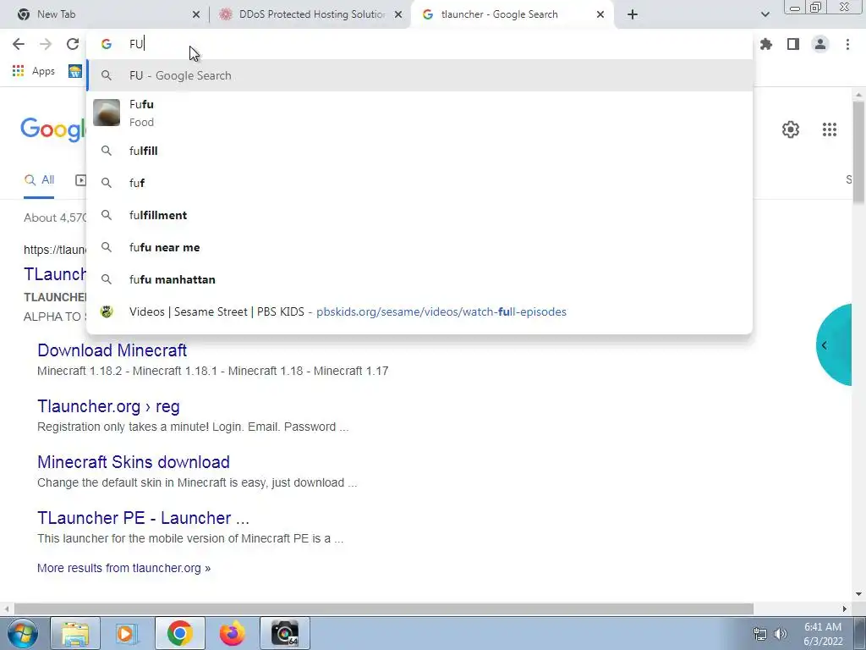Viewport: 866px width, 650px height.
Task: Open a new tab with plus button
Action: click(x=633, y=14)
